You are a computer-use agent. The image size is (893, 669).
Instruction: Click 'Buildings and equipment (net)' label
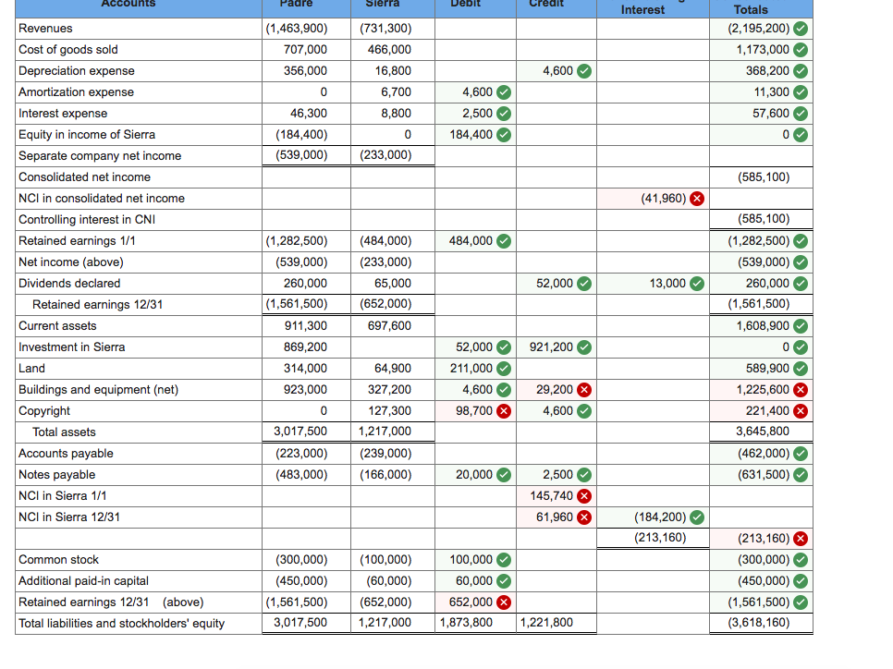(98, 390)
